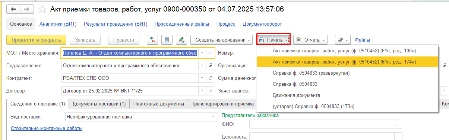Go back with the left arrow button
Viewport: 449px width, 140px height.
[x=14, y=9]
